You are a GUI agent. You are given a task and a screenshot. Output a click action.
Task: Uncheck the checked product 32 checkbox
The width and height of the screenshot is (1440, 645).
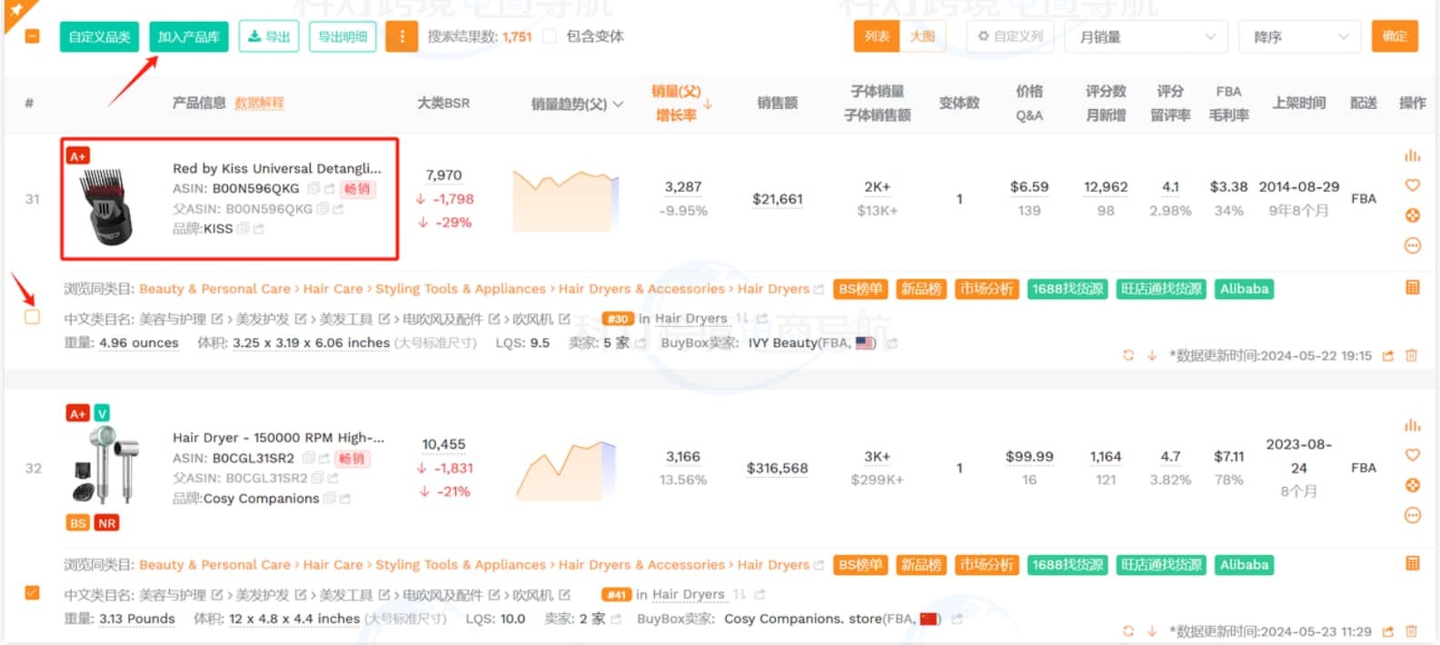[x=32, y=592]
